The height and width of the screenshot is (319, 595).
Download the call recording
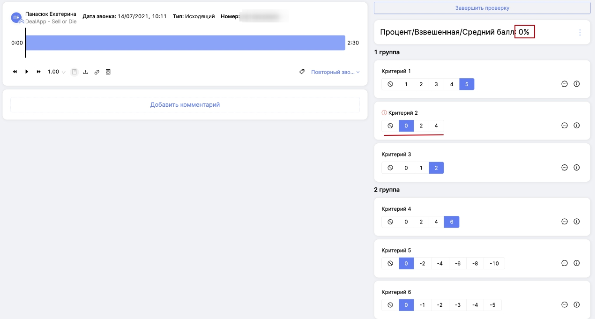pyautogui.click(x=85, y=72)
